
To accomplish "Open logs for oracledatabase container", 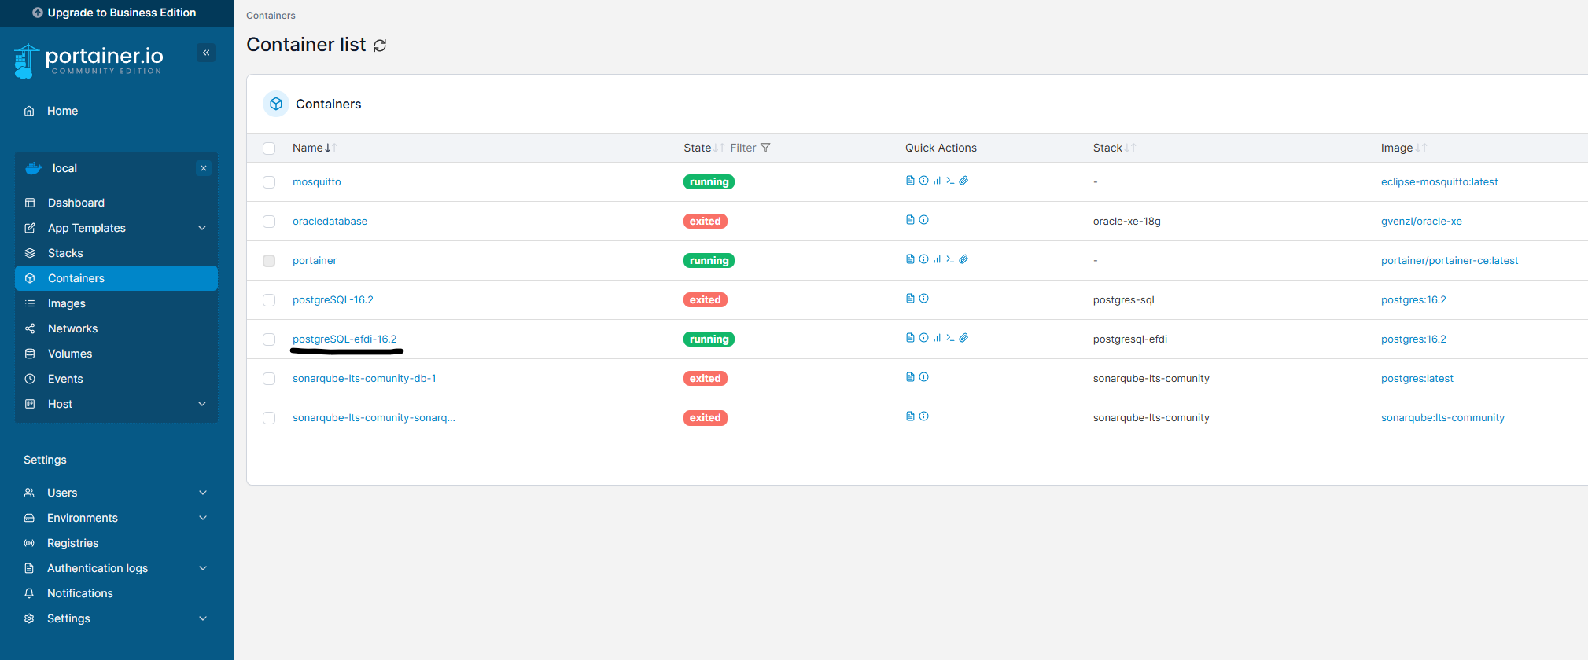I will coord(910,220).
